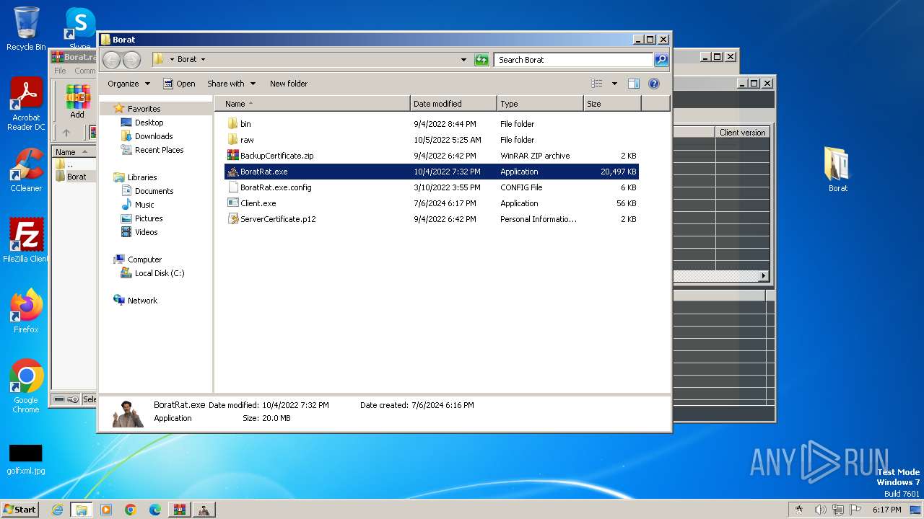Expand address bar history dropdown

(463, 60)
